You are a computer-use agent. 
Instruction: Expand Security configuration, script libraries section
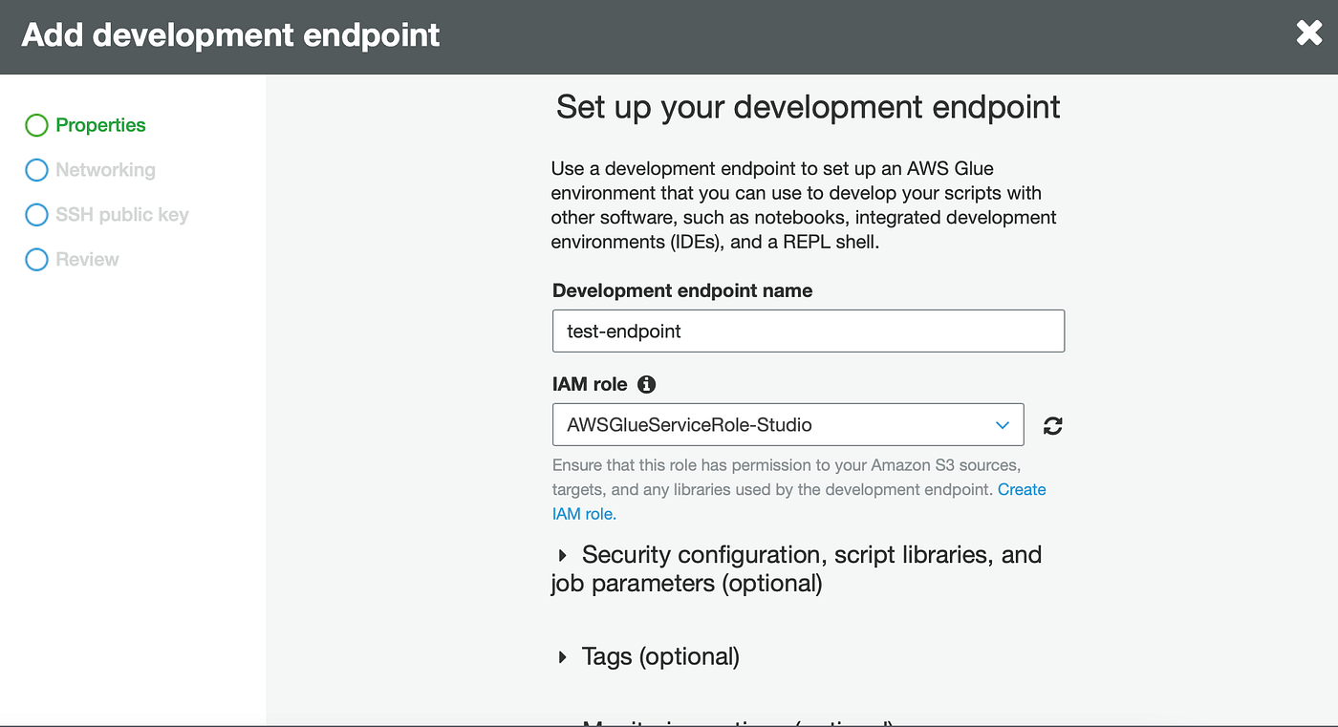point(562,555)
